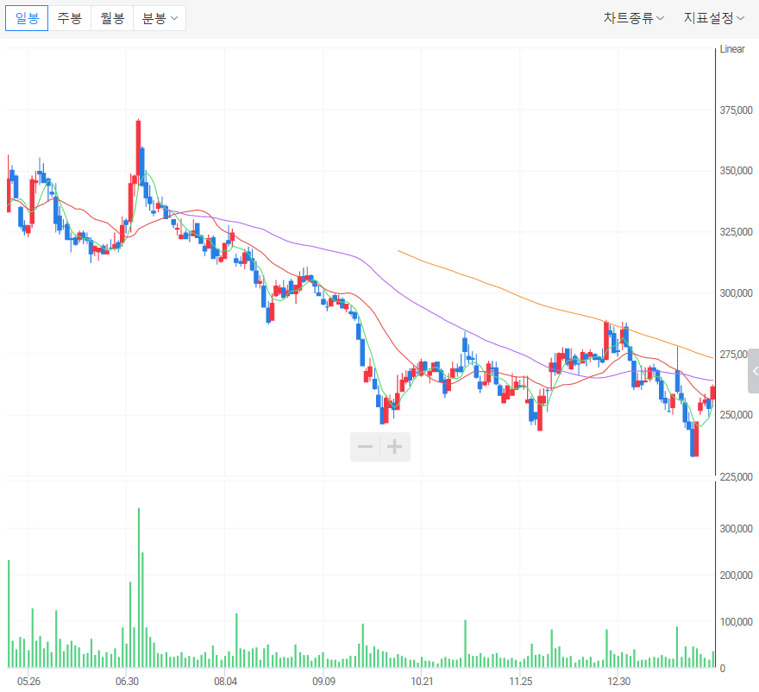This screenshot has width=759, height=692.
Task: Open the 분봉 minute chart dropdown
Action: [160, 18]
